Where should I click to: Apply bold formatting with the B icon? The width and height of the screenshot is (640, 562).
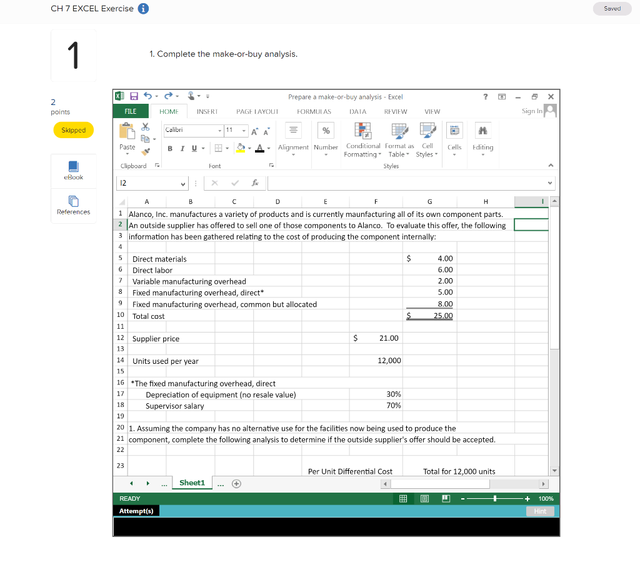(170, 148)
